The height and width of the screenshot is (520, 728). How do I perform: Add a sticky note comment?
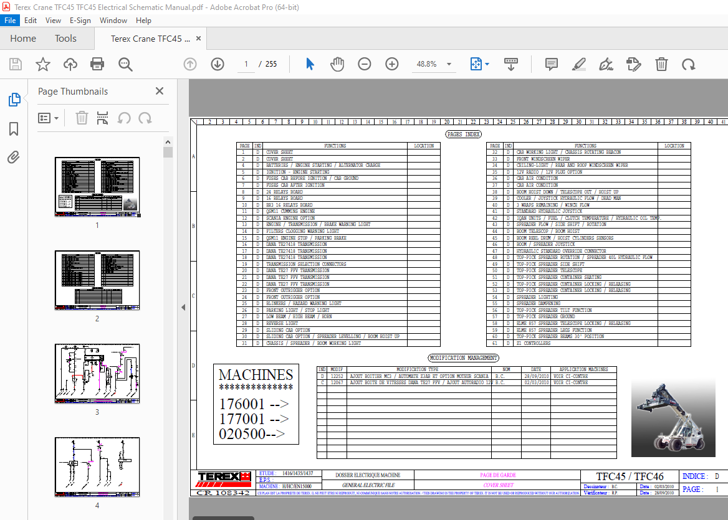pyautogui.click(x=551, y=64)
